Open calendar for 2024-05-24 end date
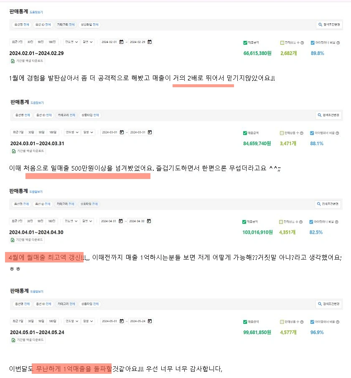351x378 pixels. click(x=150, y=321)
